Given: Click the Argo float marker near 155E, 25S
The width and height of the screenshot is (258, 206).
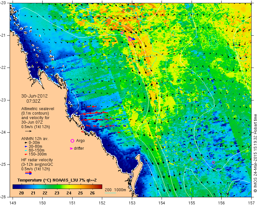Looking at the screenshot, I should pyautogui.click(x=192, y=159).
